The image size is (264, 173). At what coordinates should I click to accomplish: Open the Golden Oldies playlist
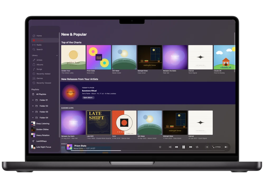[x=45, y=129]
